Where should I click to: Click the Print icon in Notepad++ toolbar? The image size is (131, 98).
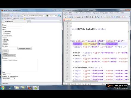(x=79, y=17)
